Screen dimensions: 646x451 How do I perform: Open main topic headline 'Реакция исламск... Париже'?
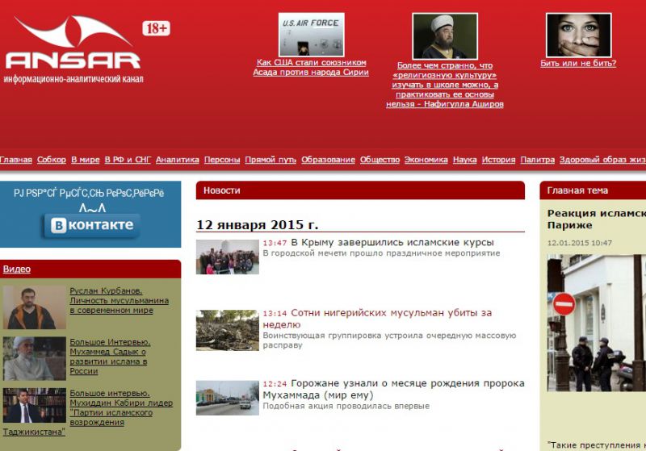[597, 219]
